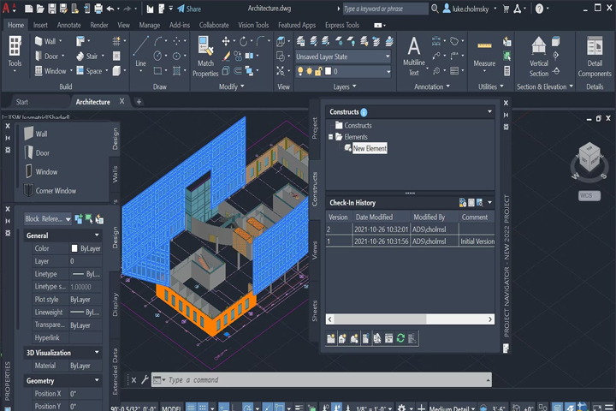
Task: Collapse the Elements folder tree node
Action: coord(330,137)
